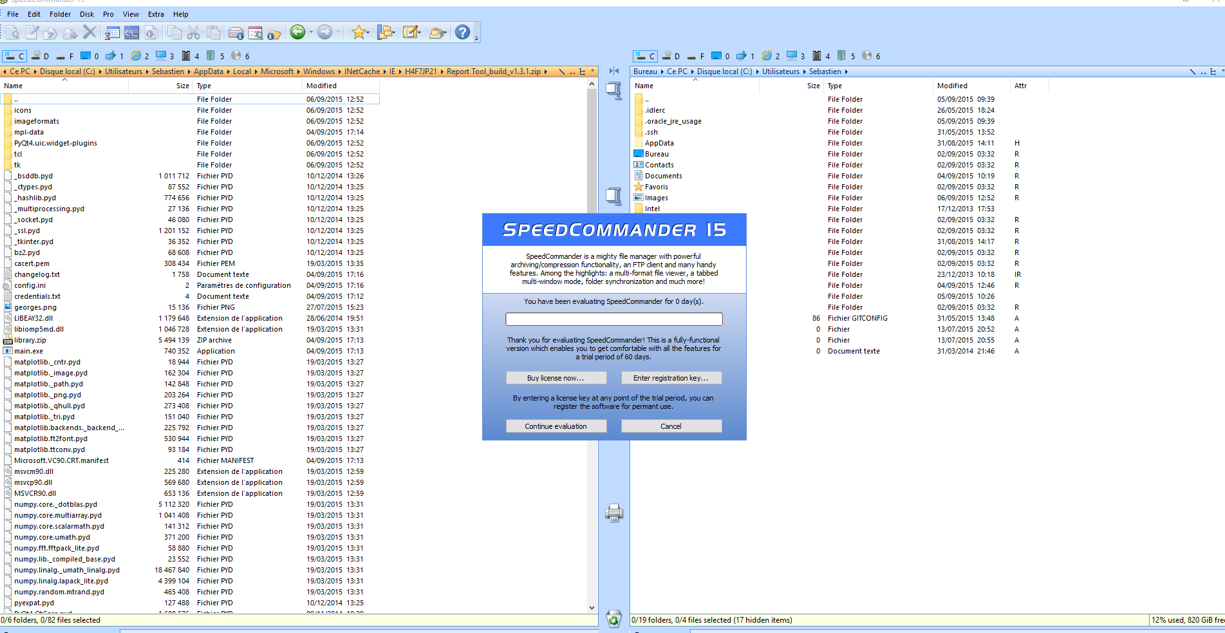The height and width of the screenshot is (633, 1225).
Task: Sort the right panel by Attr column
Action: (x=1029, y=86)
